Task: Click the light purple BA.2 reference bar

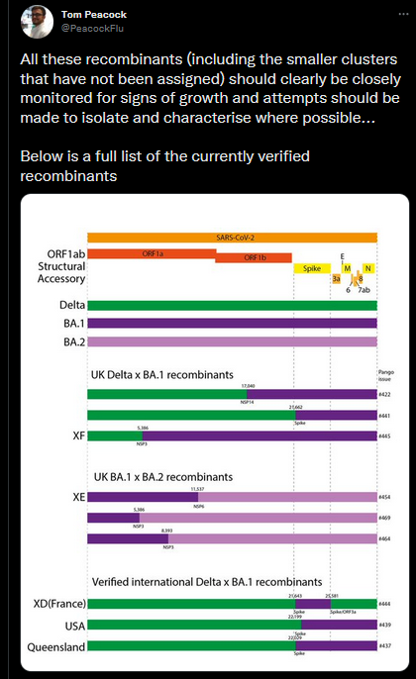Action: pyautogui.click(x=232, y=341)
